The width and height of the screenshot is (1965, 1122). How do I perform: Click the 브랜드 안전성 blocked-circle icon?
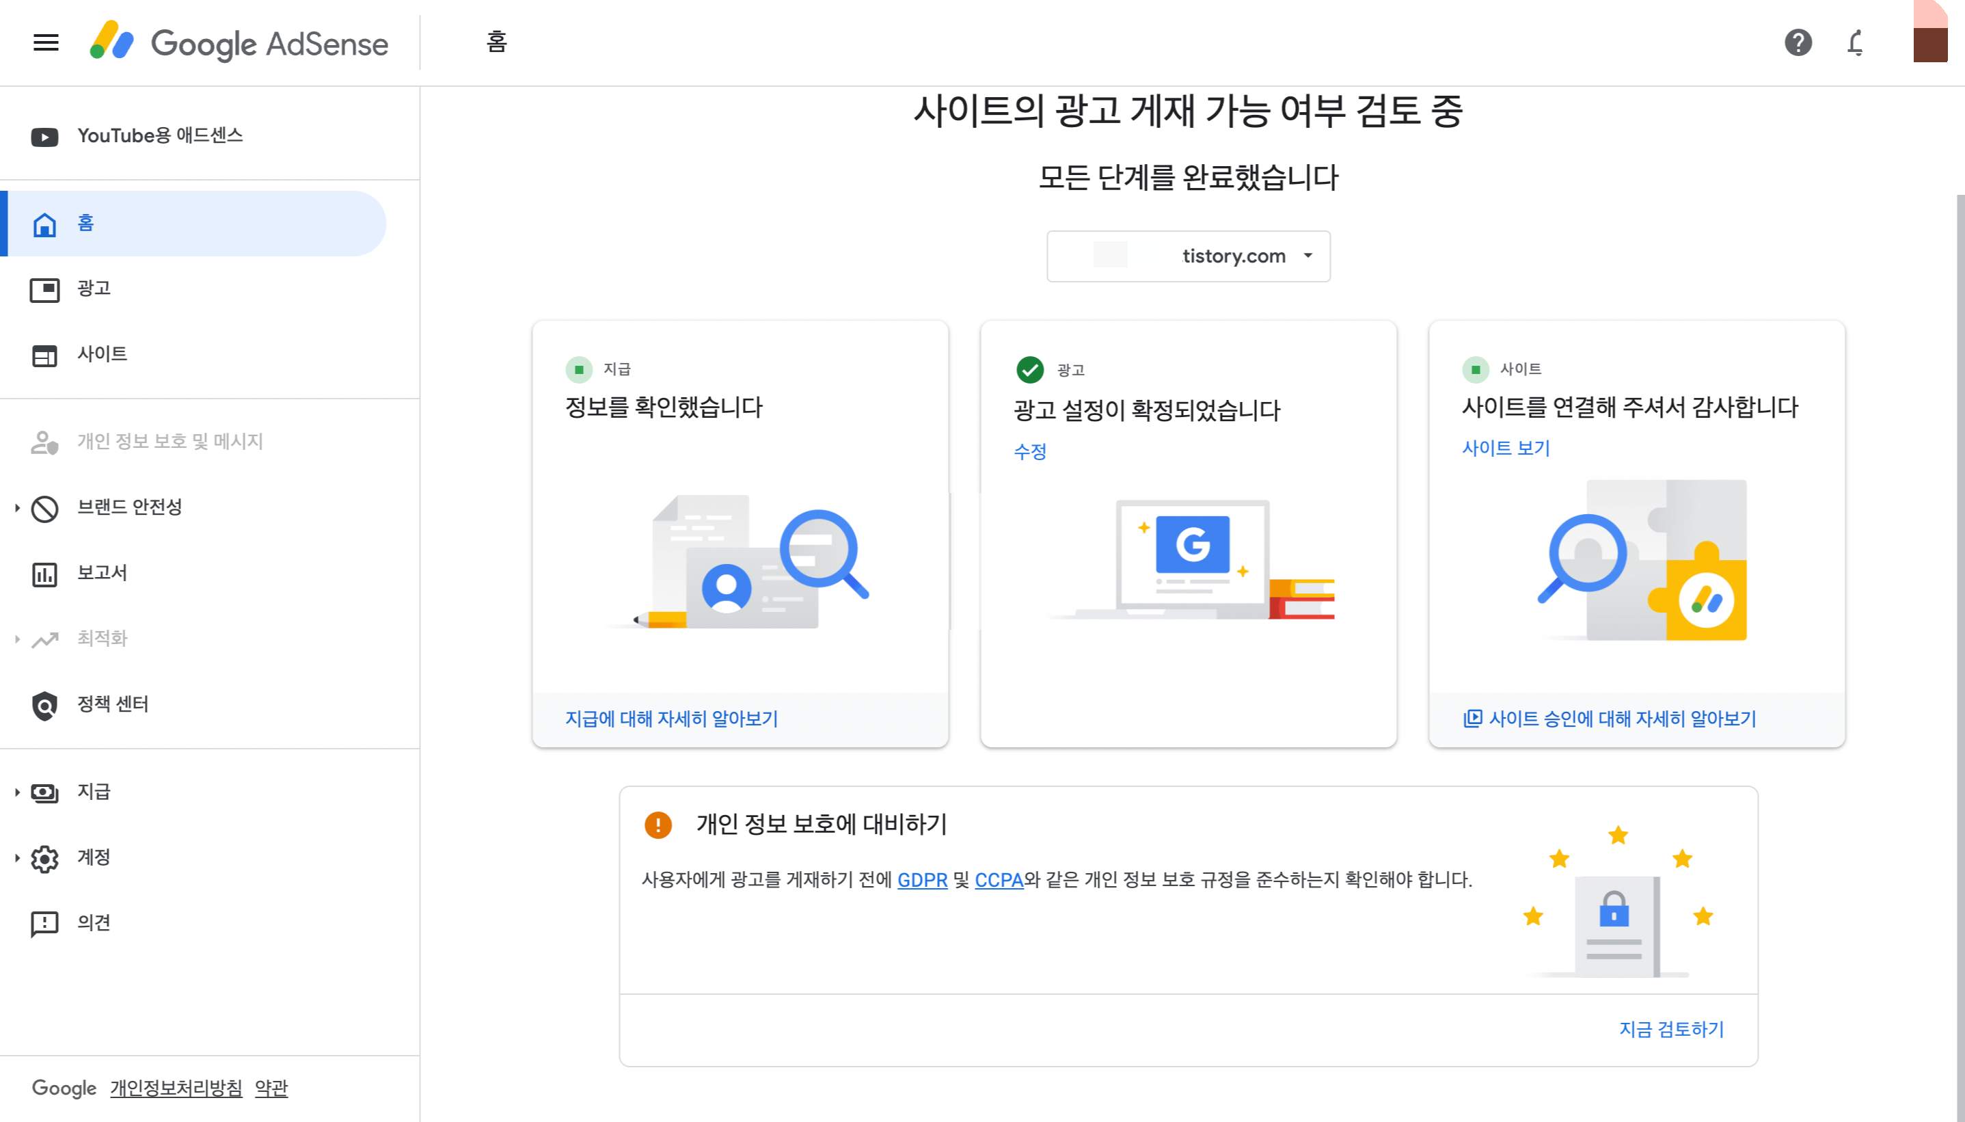click(44, 509)
